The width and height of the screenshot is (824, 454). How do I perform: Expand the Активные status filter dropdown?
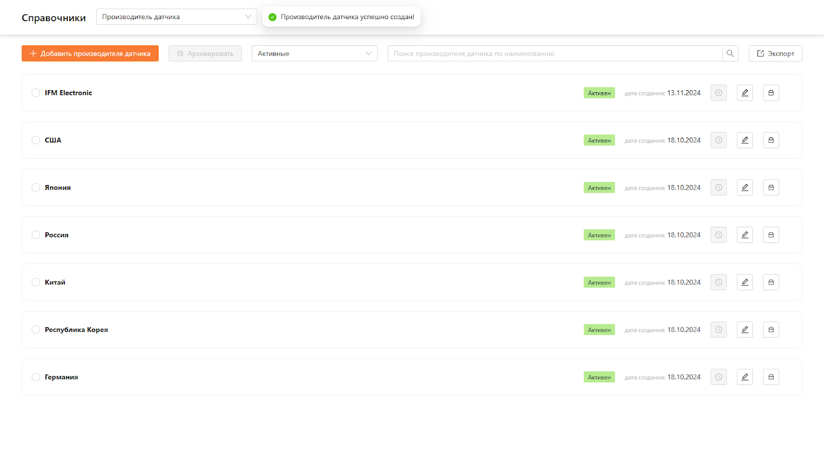(x=314, y=54)
